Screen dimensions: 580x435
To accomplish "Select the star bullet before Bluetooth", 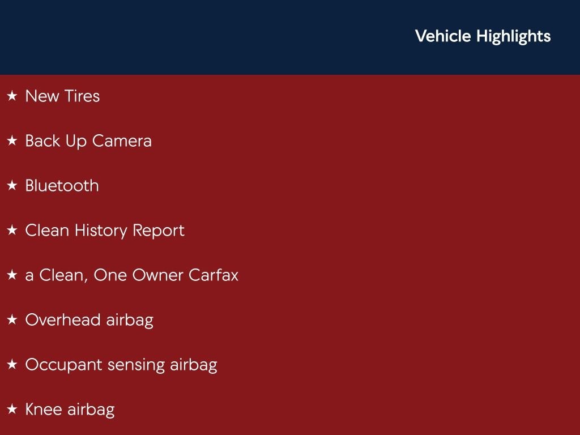I will (x=12, y=186).
